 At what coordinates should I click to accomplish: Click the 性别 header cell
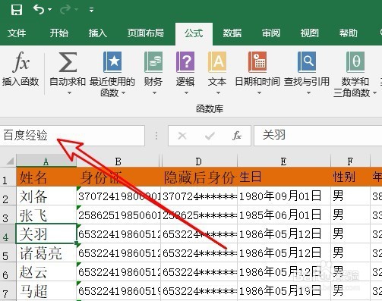[x=350, y=177]
